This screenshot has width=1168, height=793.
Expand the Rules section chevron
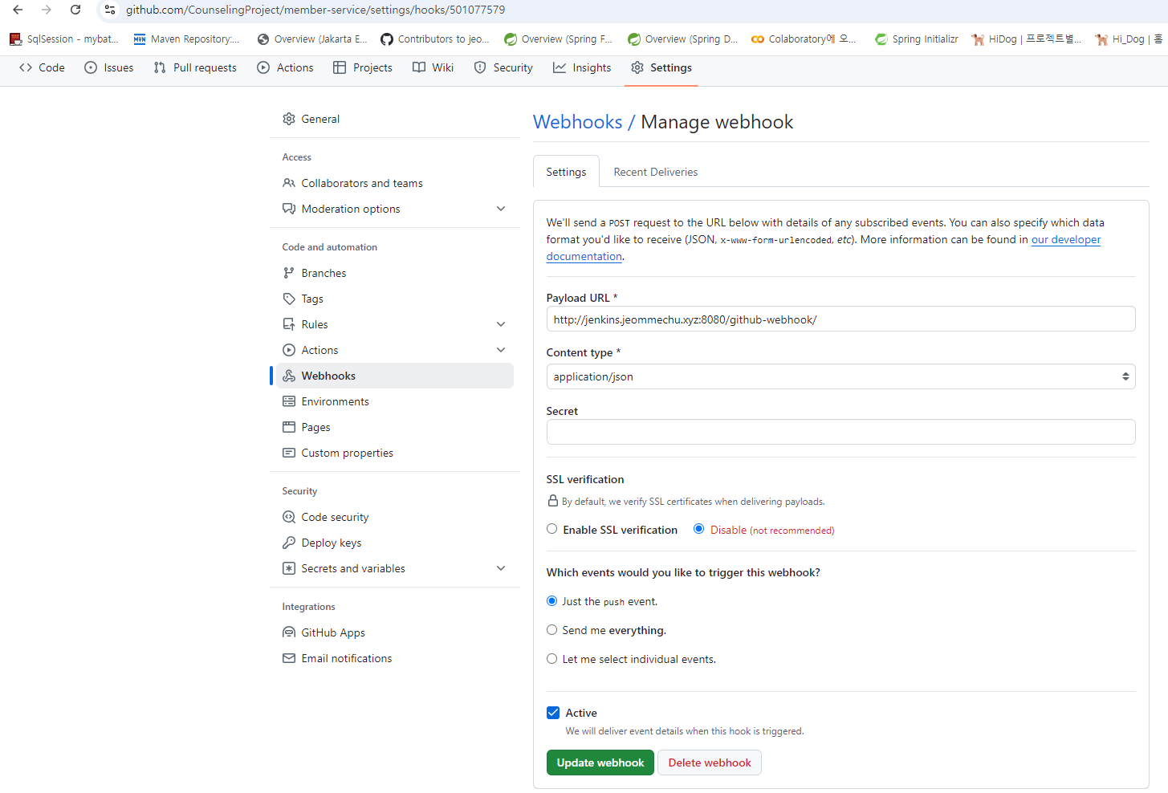501,324
